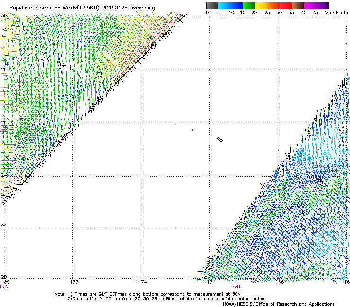Click the '>50 knots' legend label

[336, 13]
